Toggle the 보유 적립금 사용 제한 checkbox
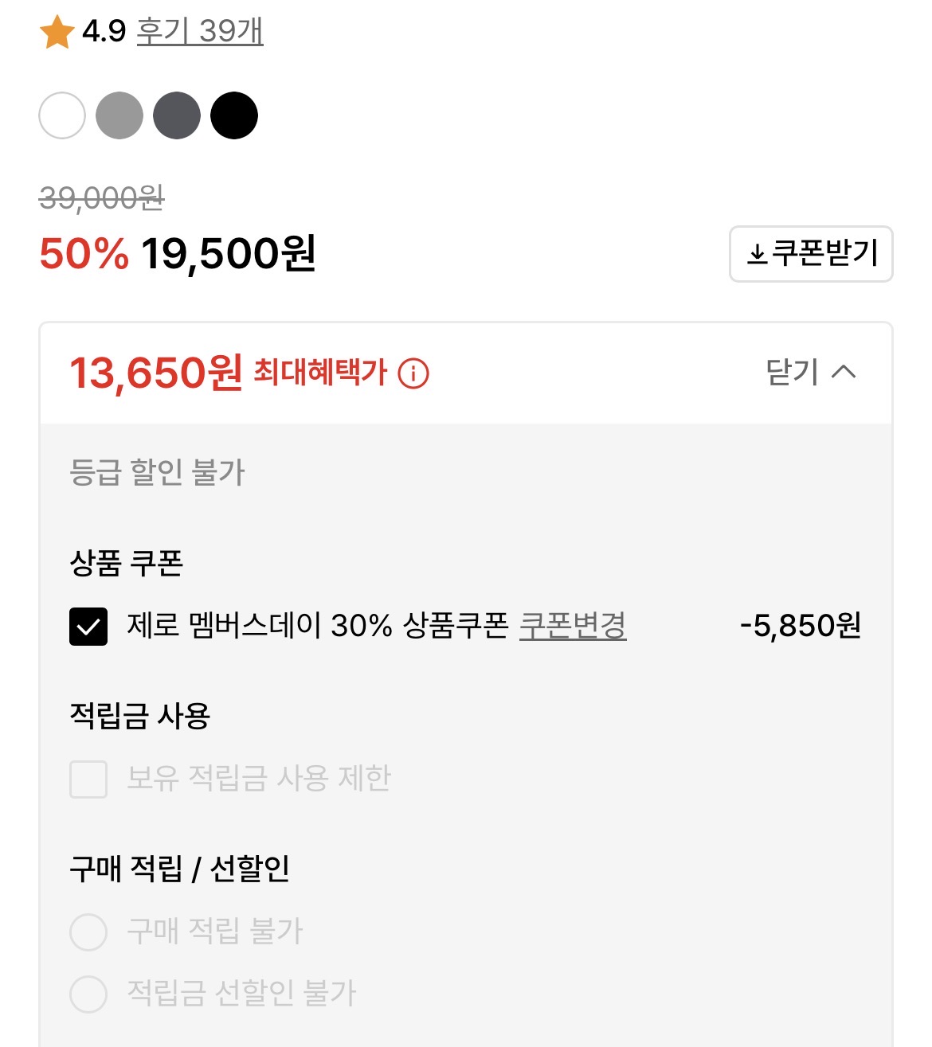The image size is (932, 1047). click(x=88, y=779)
